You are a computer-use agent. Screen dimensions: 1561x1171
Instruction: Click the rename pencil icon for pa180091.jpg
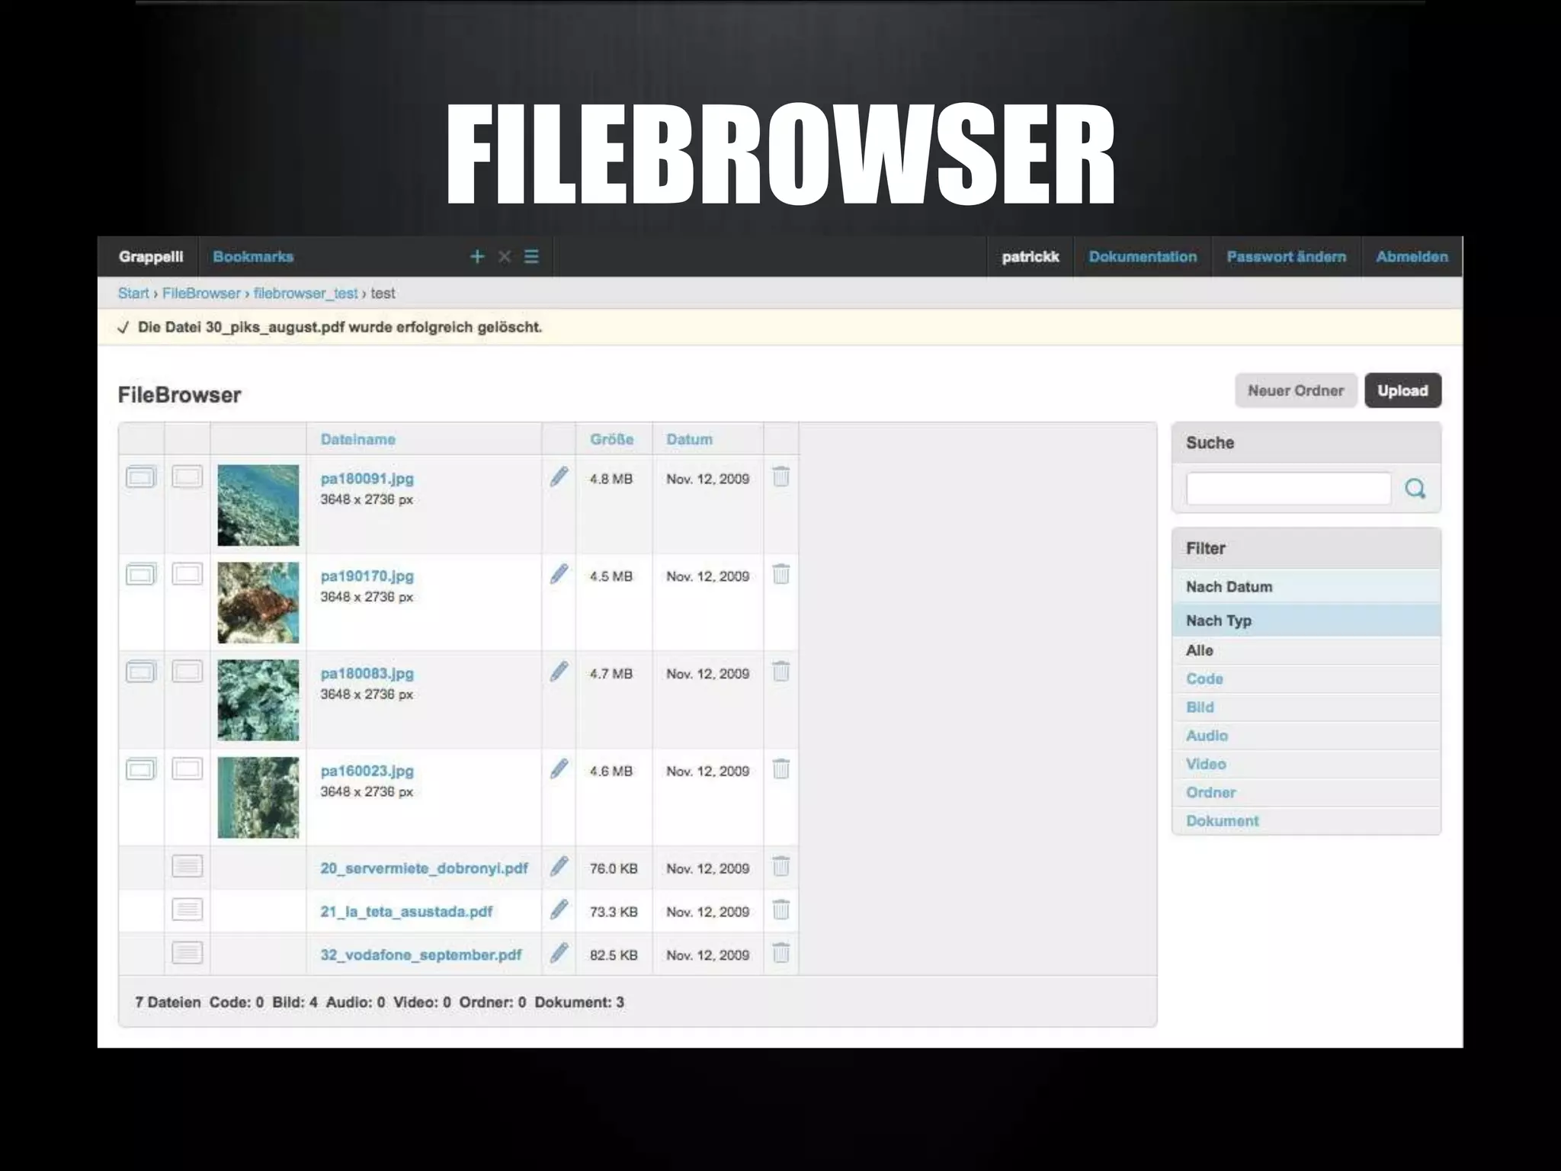click(559, 477)
